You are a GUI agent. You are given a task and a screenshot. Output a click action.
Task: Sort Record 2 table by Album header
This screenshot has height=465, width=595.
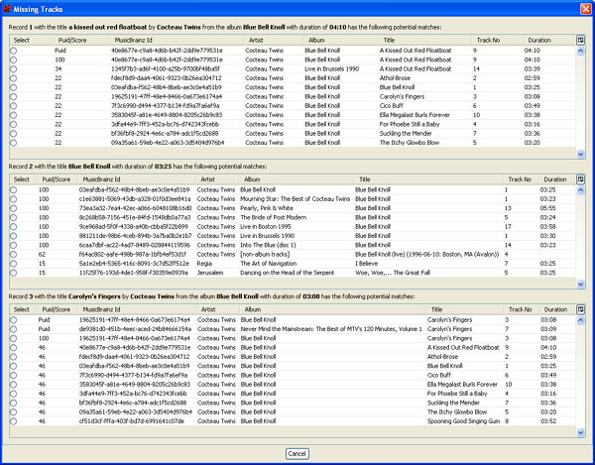pyautogui.click(x=296, y=179)
